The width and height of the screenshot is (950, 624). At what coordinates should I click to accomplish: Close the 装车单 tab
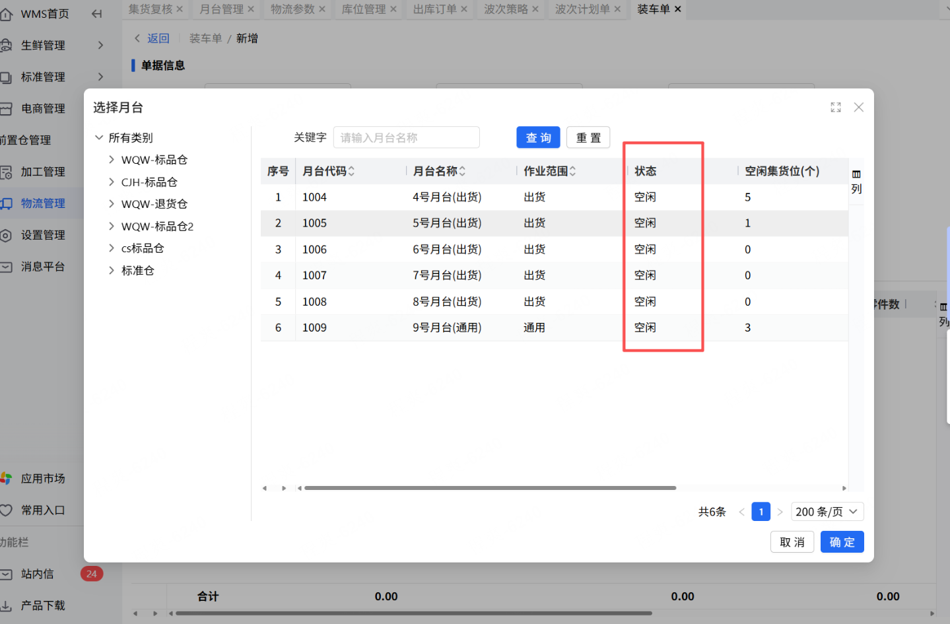point(677,9)
